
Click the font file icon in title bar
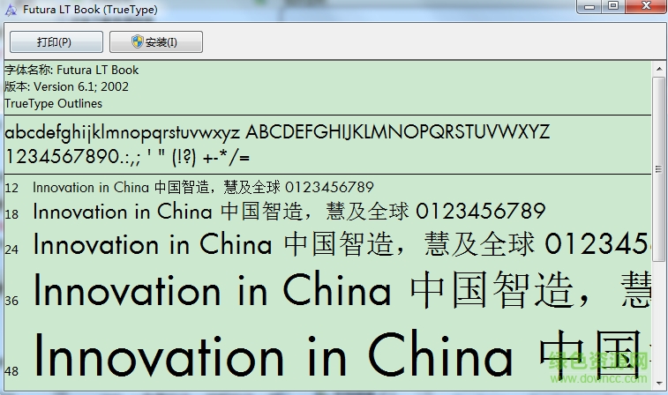coord(11,10)
